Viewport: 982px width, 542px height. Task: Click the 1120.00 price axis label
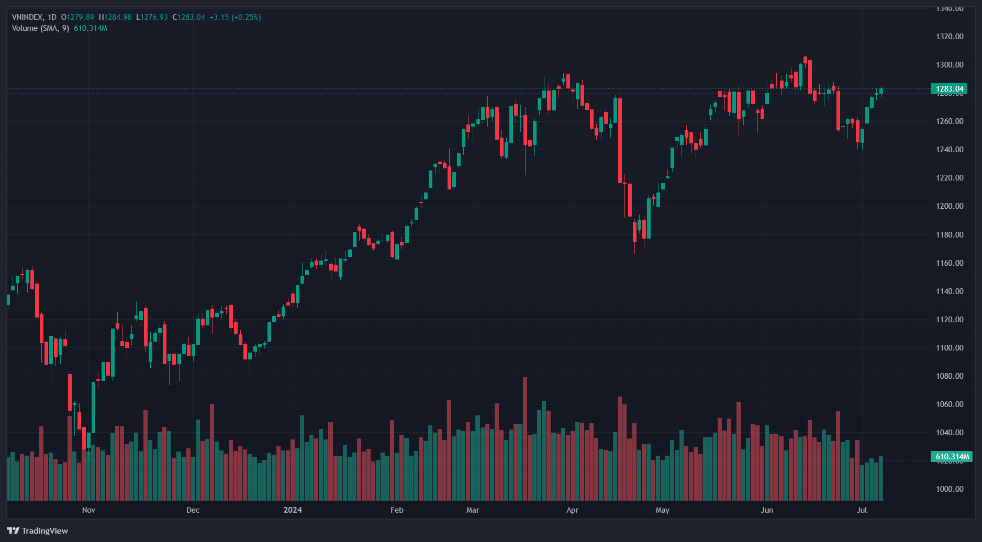tap(950, 320)
